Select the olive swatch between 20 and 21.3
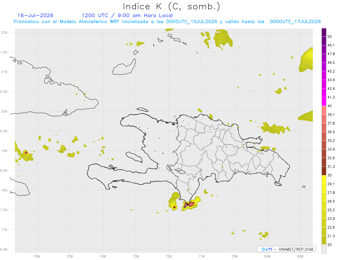Viewport: 337px width, 260px height. point(324,240)
